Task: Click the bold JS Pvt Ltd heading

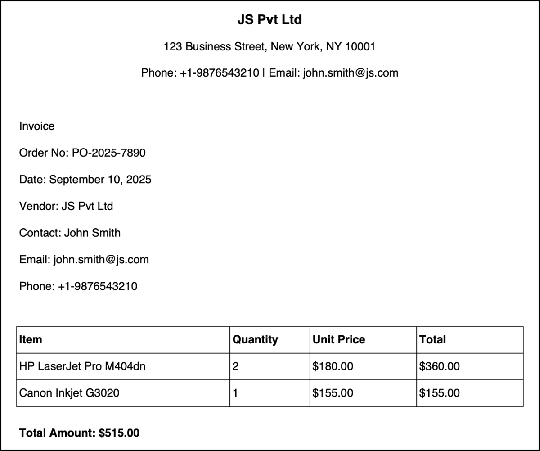Action: 270,20
